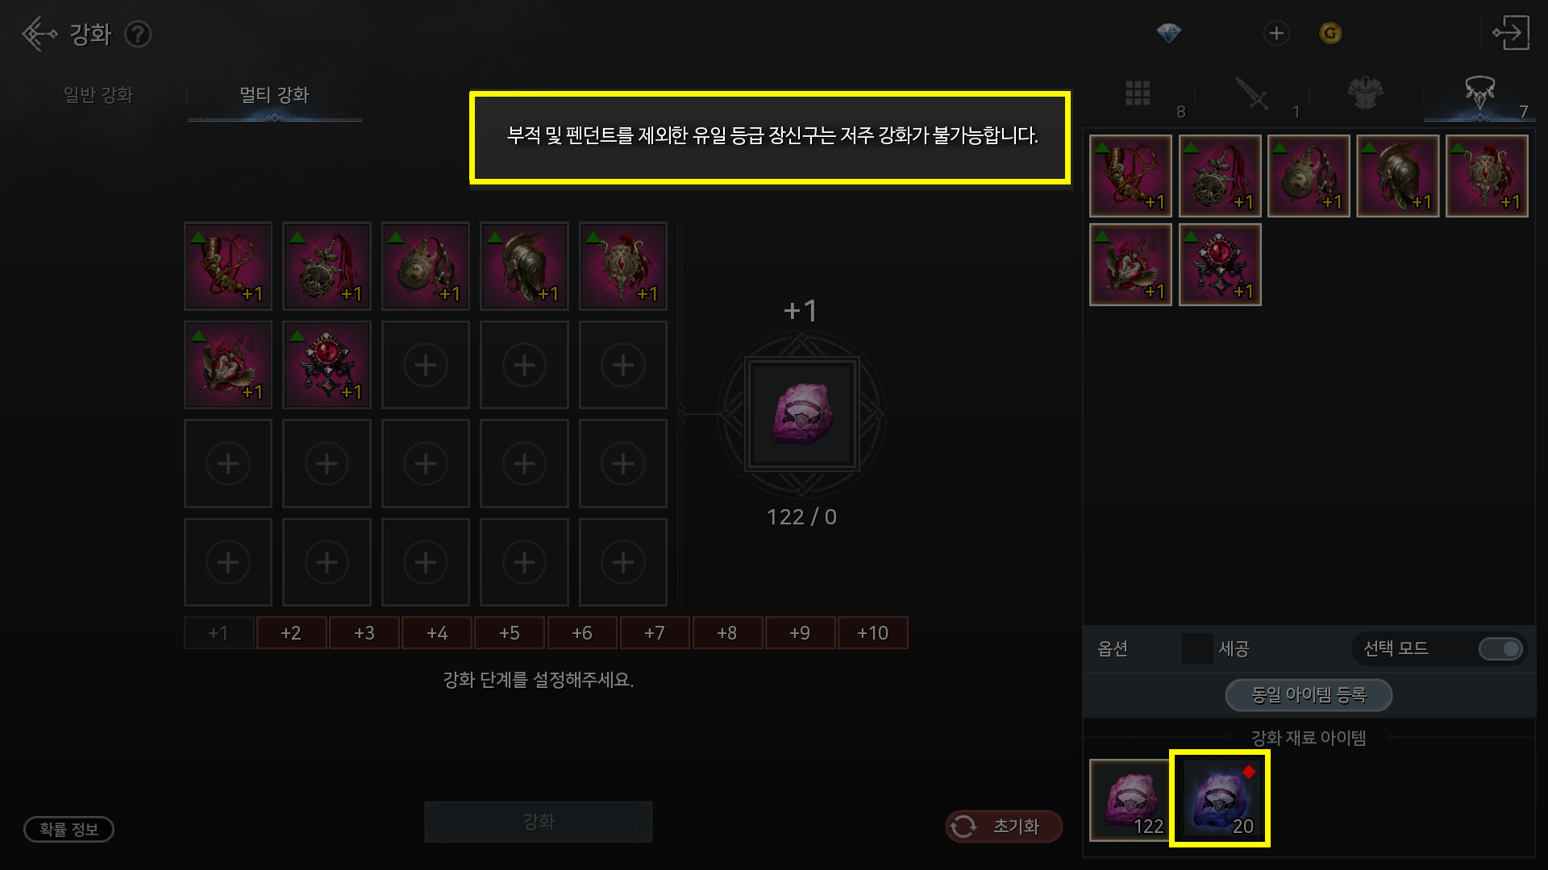Select the blue enhancement stone with 20
The width and height of the screenshot is (1548, 870).
[x=1220, y=799]
